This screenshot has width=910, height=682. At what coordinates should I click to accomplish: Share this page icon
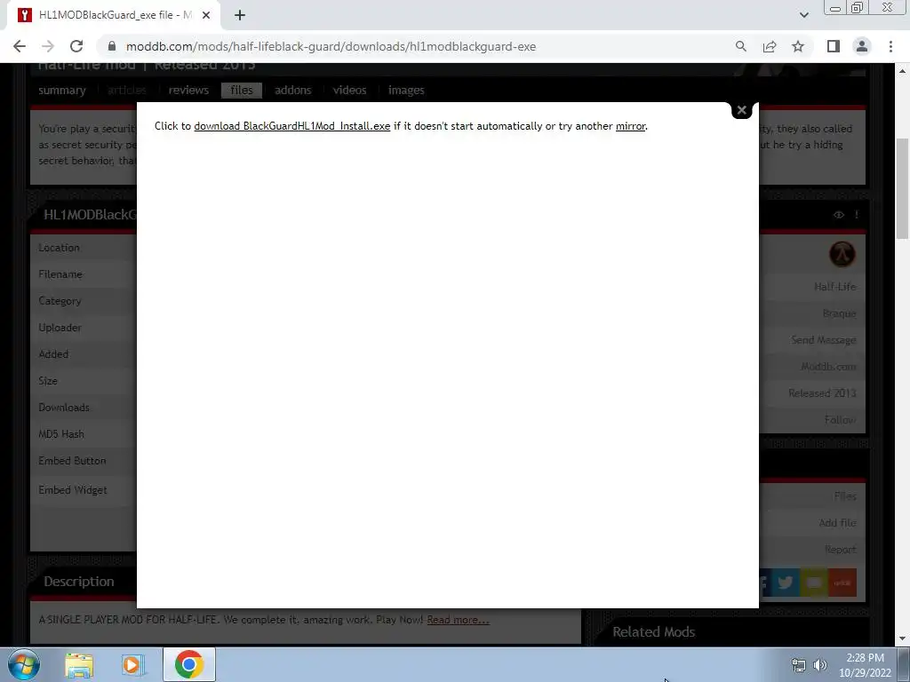(770, 46)
